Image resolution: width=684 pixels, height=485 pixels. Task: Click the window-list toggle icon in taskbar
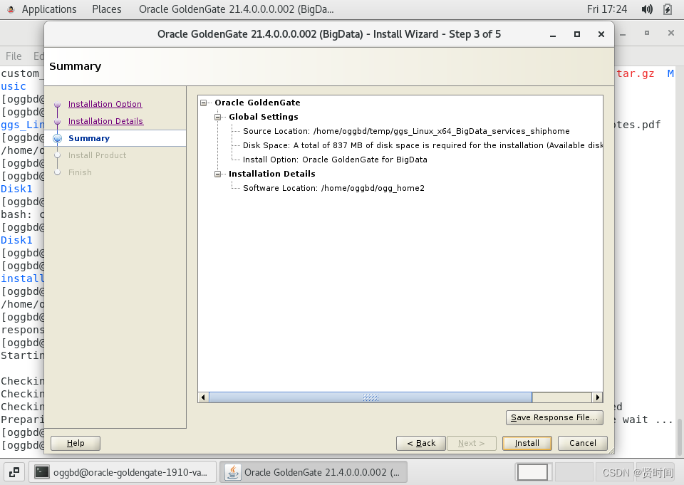tap(14, 472)
